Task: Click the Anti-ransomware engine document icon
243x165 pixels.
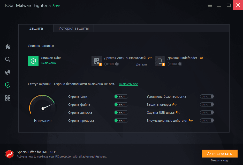Action: tap(97, 61)
